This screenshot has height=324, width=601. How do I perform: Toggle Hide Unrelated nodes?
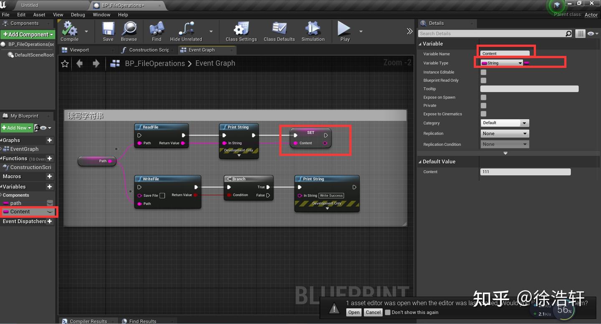186,31
